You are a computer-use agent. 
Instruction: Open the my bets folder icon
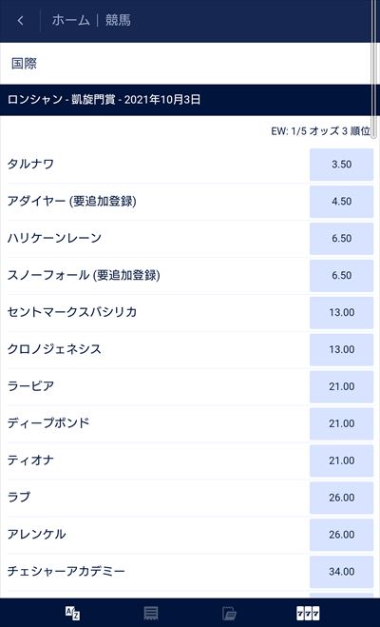point(229,613)
